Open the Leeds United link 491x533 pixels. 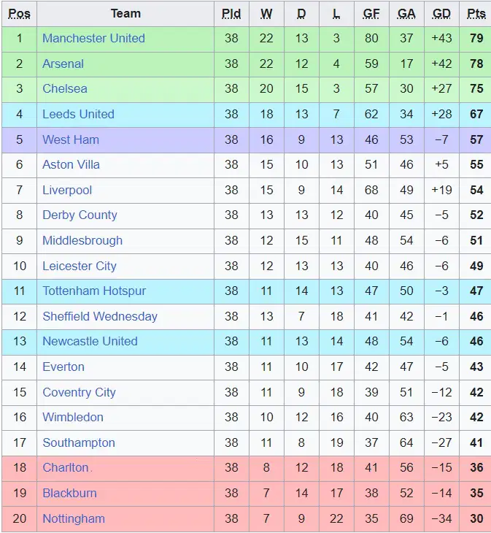[x=79, y=114]
